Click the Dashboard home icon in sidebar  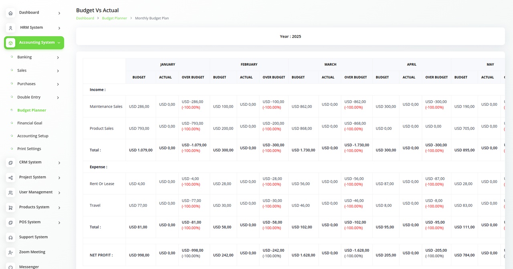click(10, 13)
